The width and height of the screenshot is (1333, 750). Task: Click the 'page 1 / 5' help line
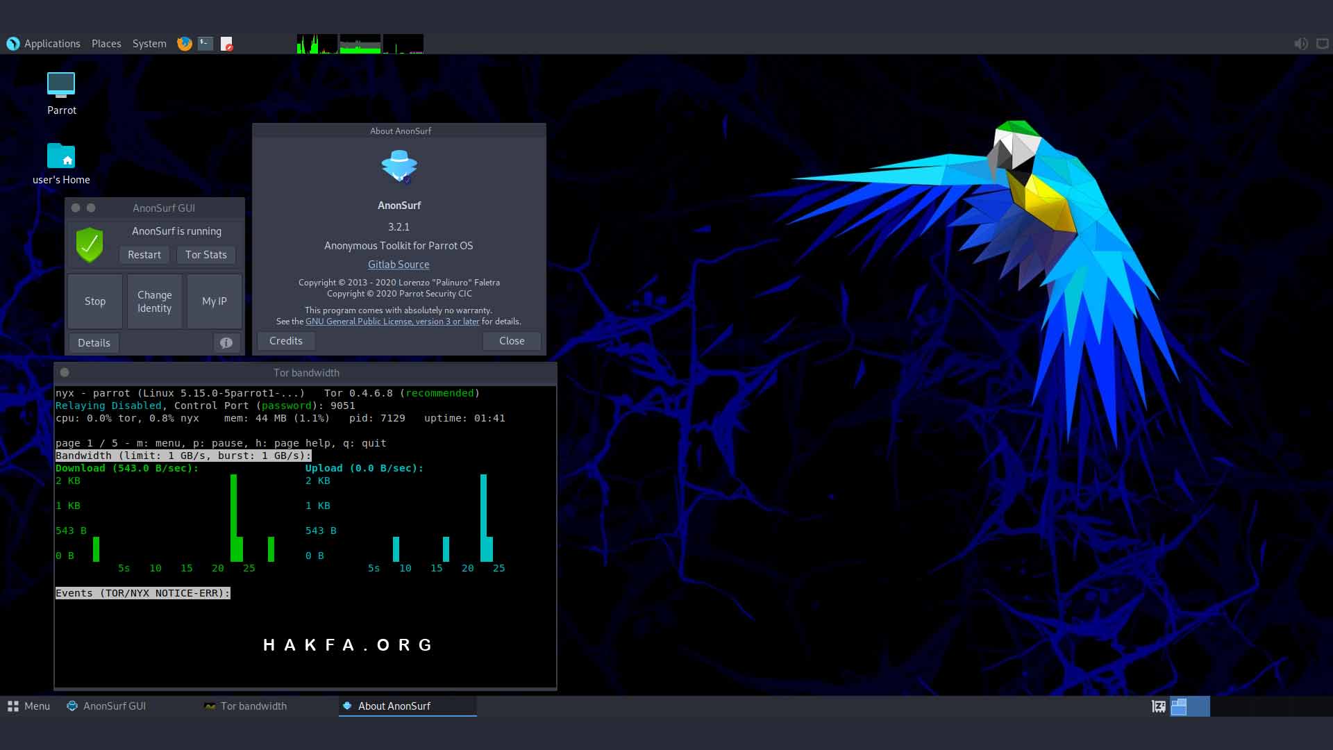[x=221, y=443]
